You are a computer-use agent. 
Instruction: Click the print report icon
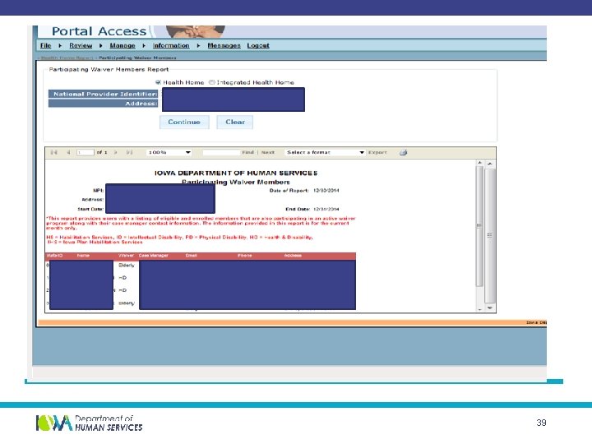point(403,153)
